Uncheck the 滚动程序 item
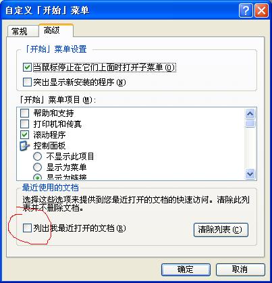Image resolution: width=272 pixels, height=283 pixels. [x=24, y=134]
